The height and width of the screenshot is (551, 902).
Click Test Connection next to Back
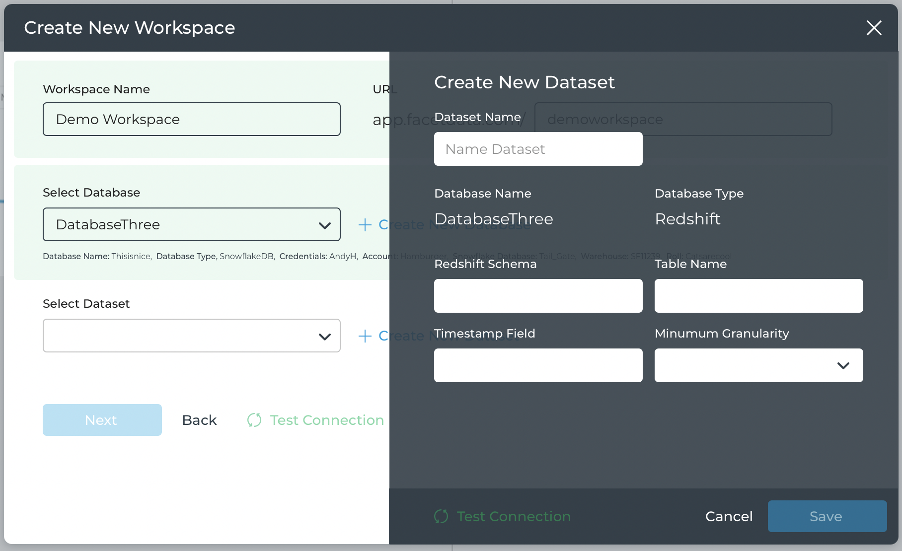pyautogui.click(x=327, y=420)
